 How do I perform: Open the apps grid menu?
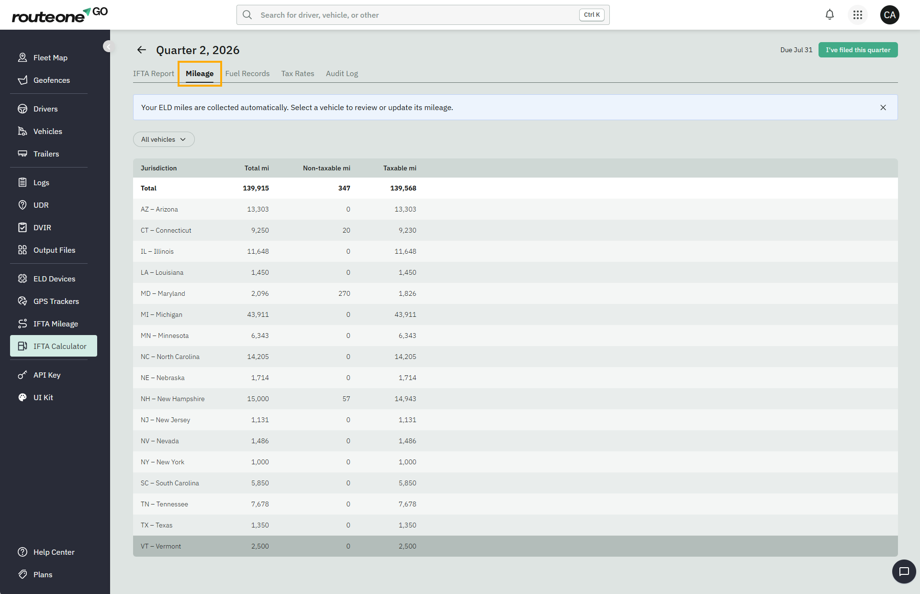[858, 15]
